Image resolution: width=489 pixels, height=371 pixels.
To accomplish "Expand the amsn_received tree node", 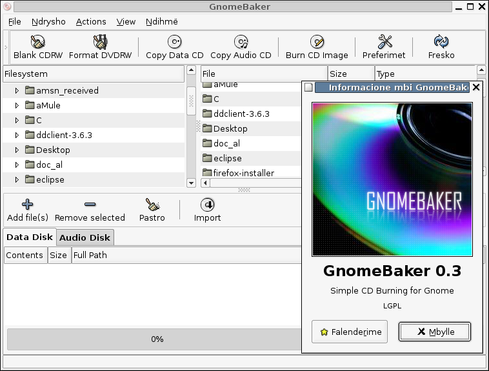I will click(17, 90).
